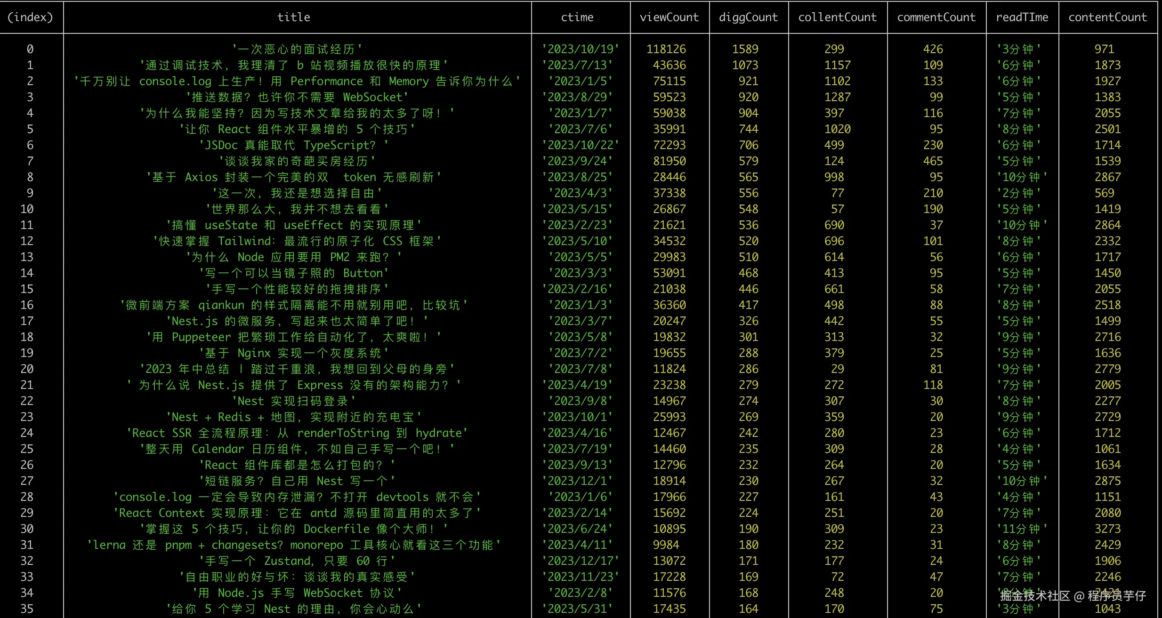Screen dimensions: 1162x618
Task: Click readTime '11分钟' in row 30
Action: [1022, 529]
